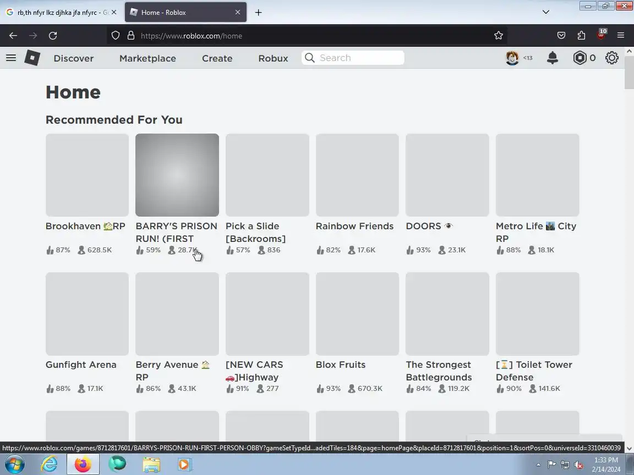Open Brookhaven RP game thumbnail
Screen dimensions: 634x475
tap(88, 175)
